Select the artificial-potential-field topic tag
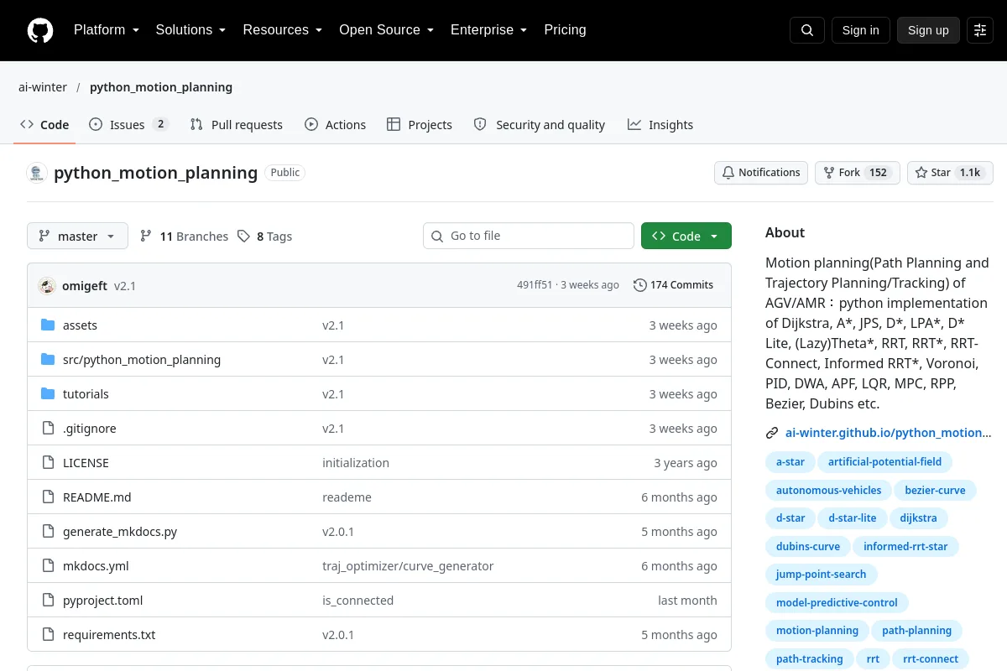This screenshot has height=671, width=1007. tap(884, 462)
